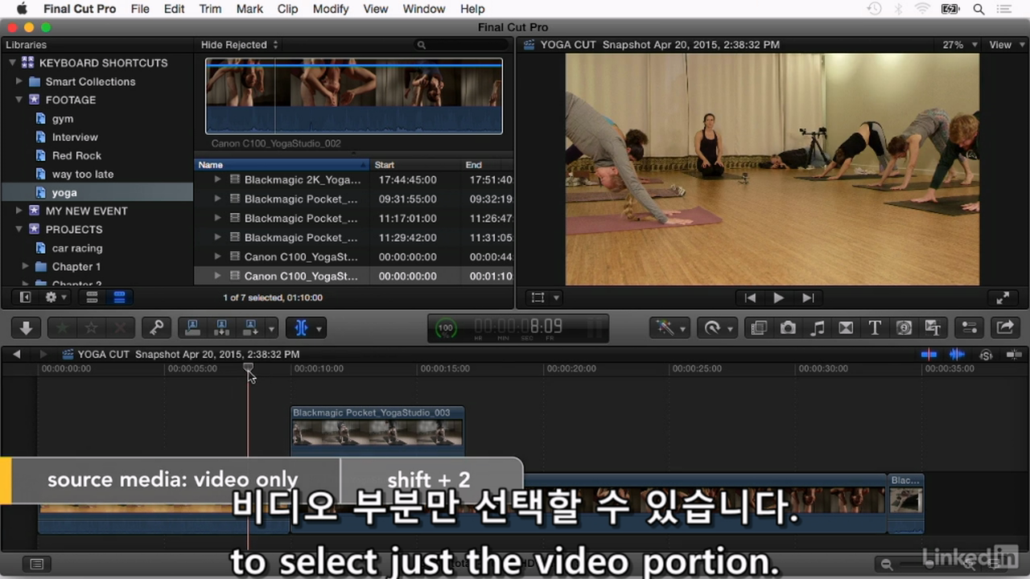Open the edit mode options arrow
This screenshot has width=1030, height=579.
[x=272, y=328]
